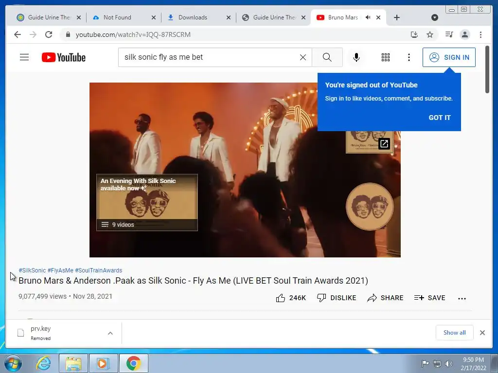
Task: Open the #SilkSonic hashtag
Action: point(32,271)
